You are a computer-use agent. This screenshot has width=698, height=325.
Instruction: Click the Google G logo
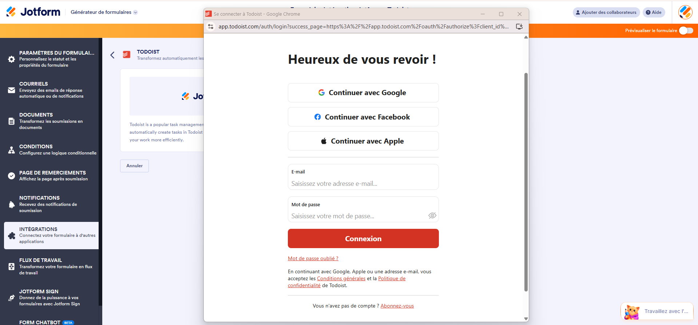pyautogui.click(x=321, y=93)
